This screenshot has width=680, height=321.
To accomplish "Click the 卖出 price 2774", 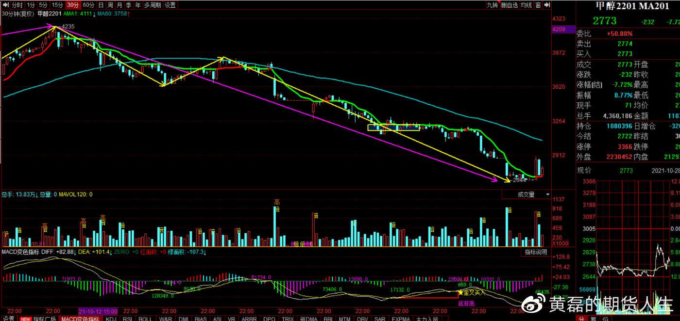I will [625, 44].
